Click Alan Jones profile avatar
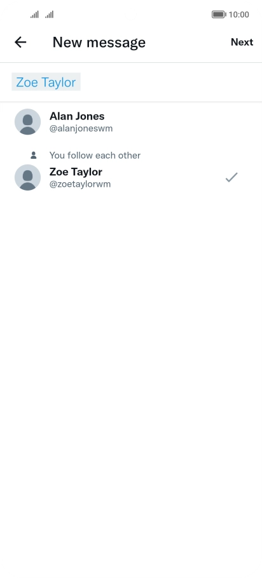262x578 pixels. 28,122
